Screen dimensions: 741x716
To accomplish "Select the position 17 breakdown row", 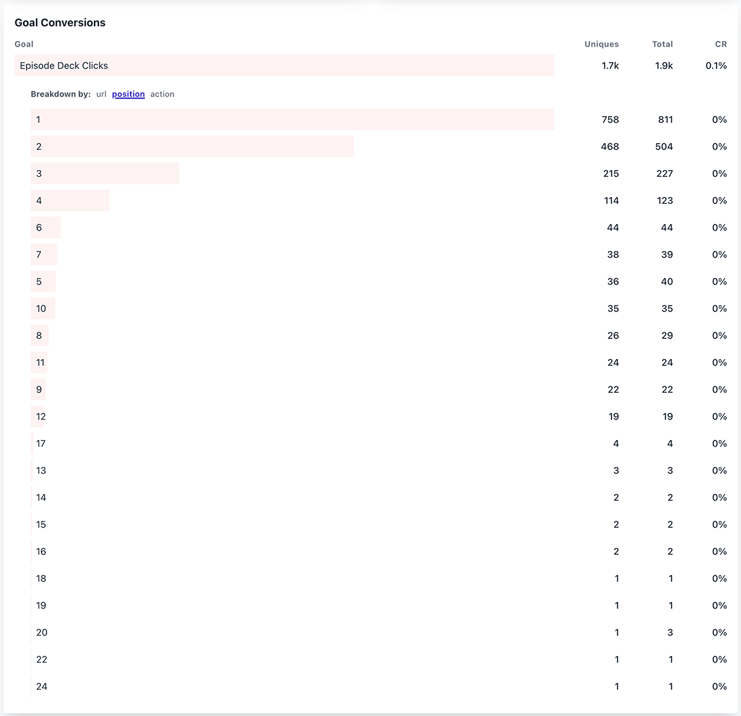I will [x=40, y=443].
